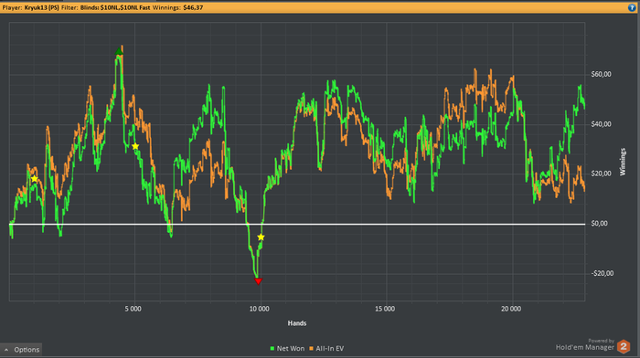Click the $40,00 axis label
This screenshot has height=358, width=640.
click(602, 124)
